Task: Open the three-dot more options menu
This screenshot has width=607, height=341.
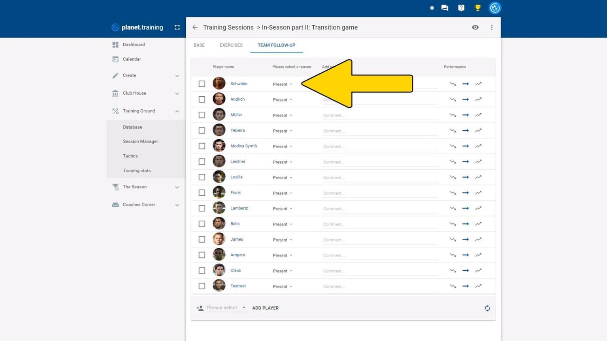Action: coord(492,27)
